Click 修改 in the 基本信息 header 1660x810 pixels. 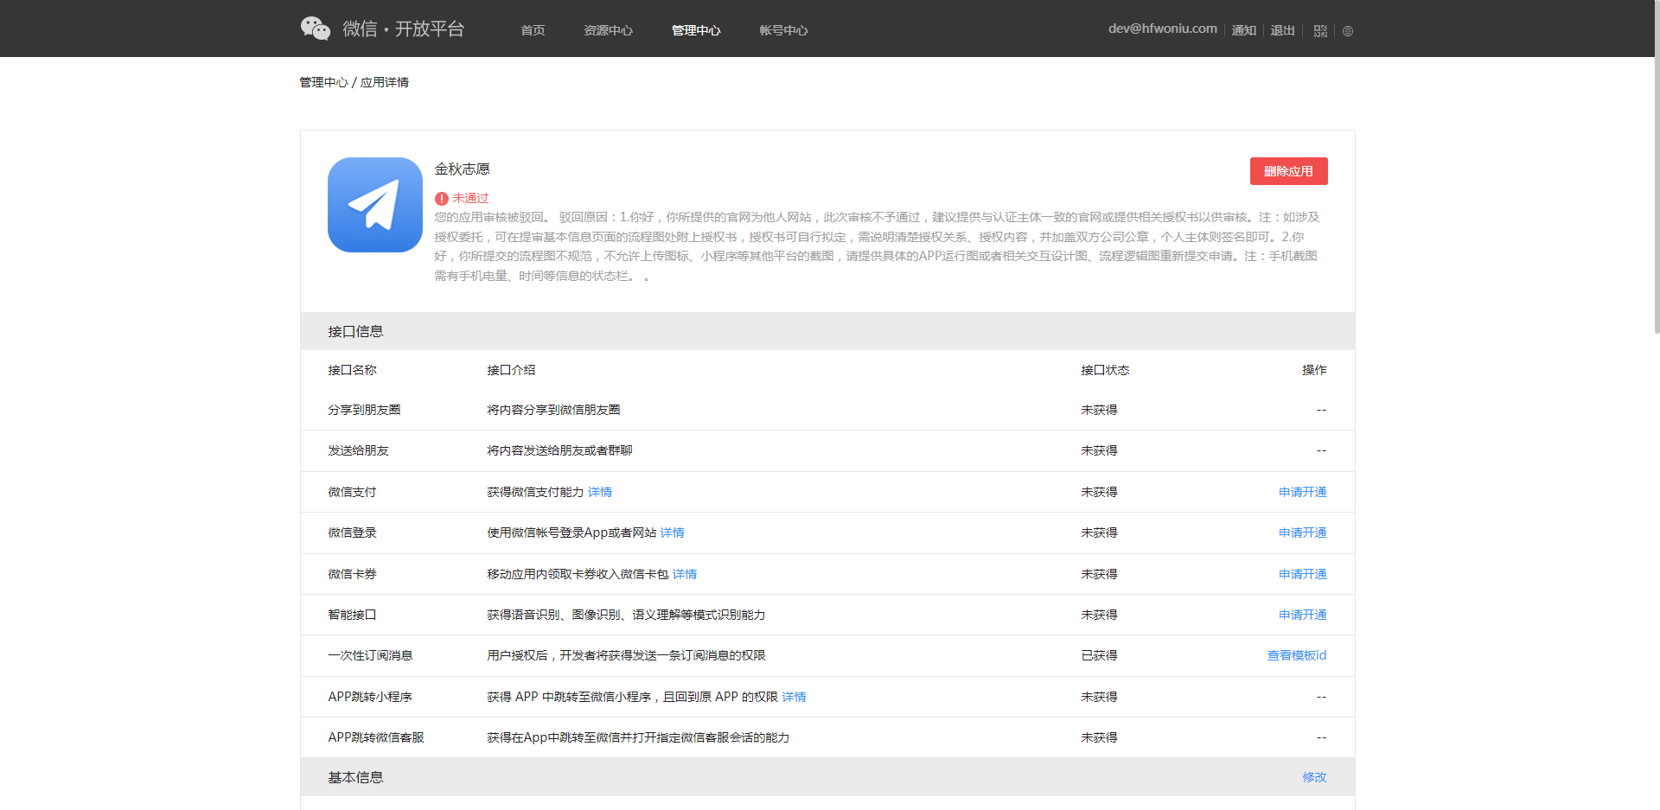tap(1315, 777)
